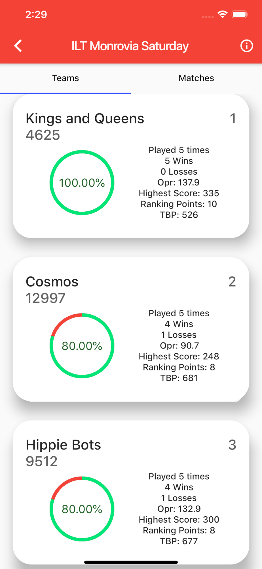Select the Teams tab
This screenshot has width=262, height=569.
(x=65, y=78)
